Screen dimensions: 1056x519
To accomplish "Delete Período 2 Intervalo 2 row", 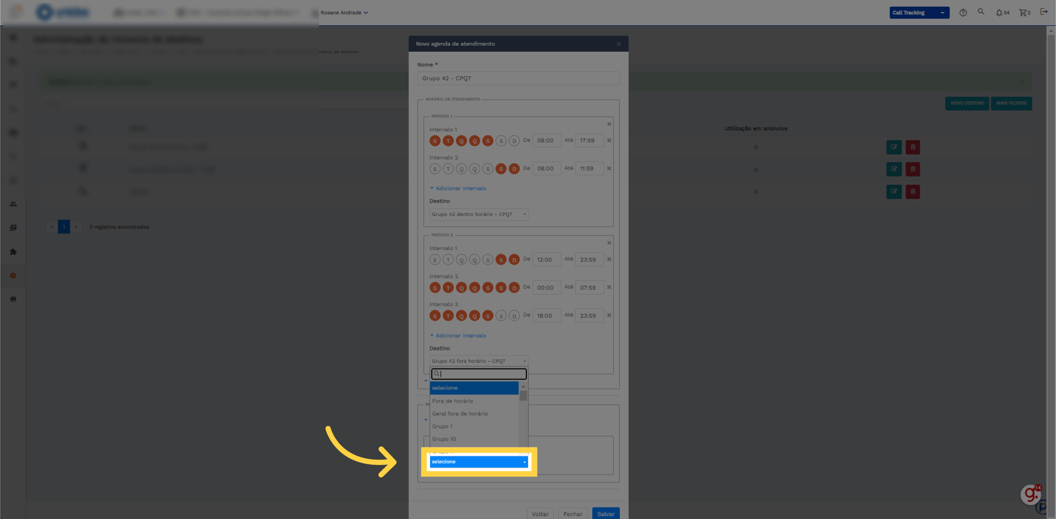I will coord(609,288).
